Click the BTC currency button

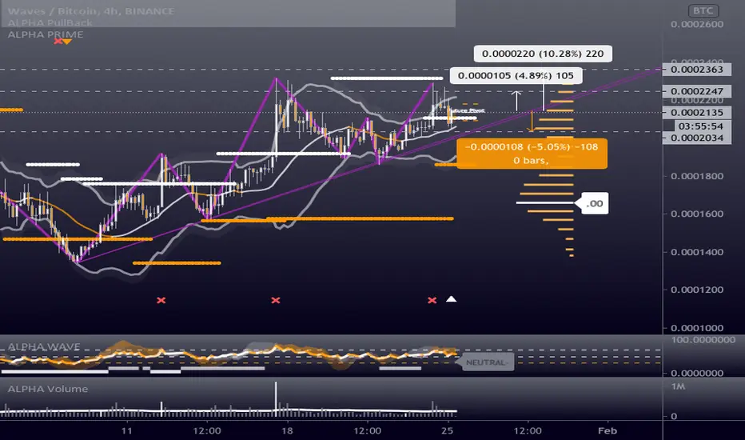pos(703,10)
